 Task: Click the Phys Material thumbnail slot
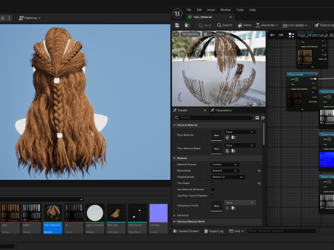click(x=216, y=135)
